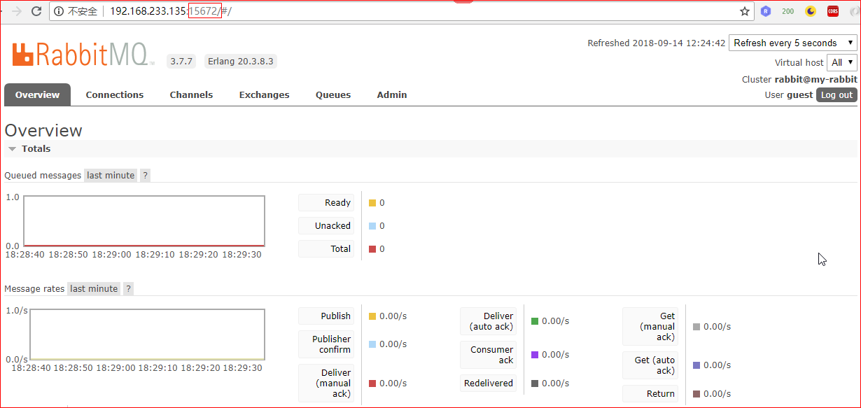Click the user name guest
The image size is (861, 408).
(800, 95)
